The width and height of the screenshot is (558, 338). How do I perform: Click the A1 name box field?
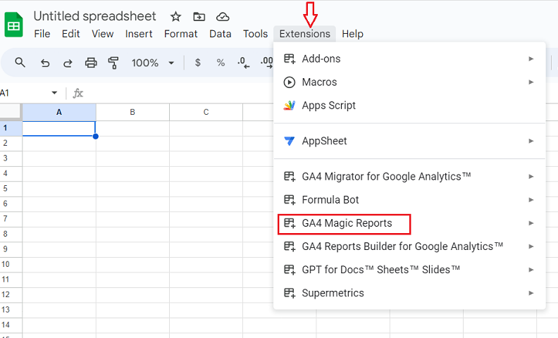[x=25, y=93]
